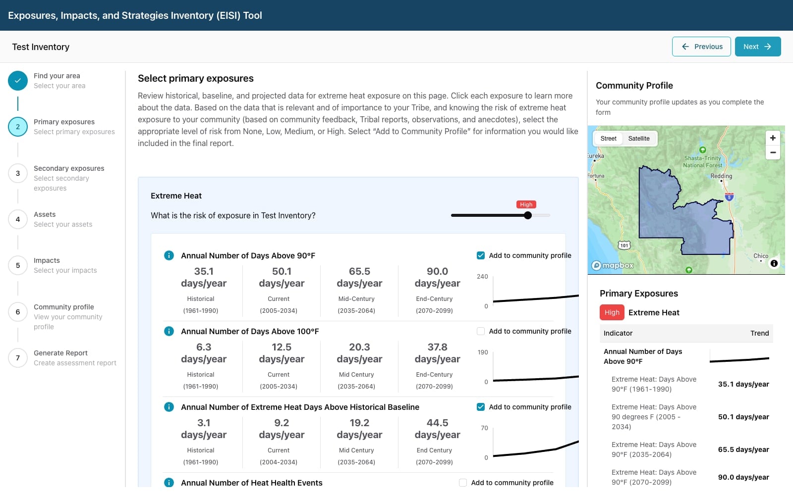The height and width of the screenshot is (495, 793).
Task: Click the 'Trend' column header
Action: (x=759, y=333)
